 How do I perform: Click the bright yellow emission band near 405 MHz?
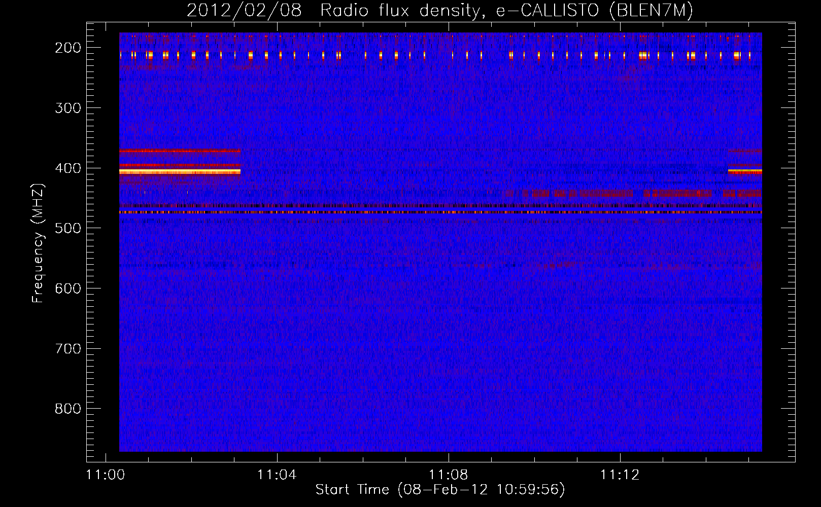pos(180,172)
